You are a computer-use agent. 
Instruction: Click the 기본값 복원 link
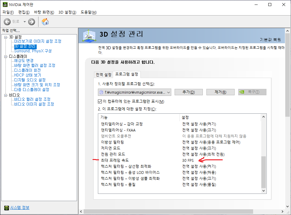[x=270, y=40]
